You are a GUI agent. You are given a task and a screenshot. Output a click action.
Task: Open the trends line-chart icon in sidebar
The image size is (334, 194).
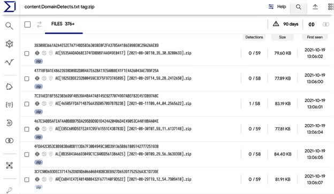(10, 62)
